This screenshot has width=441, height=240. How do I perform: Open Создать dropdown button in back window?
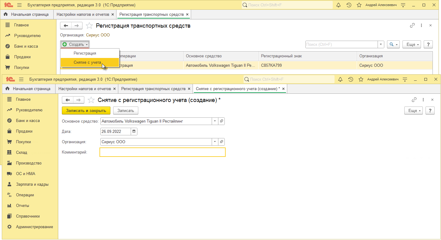click(75, 44)
